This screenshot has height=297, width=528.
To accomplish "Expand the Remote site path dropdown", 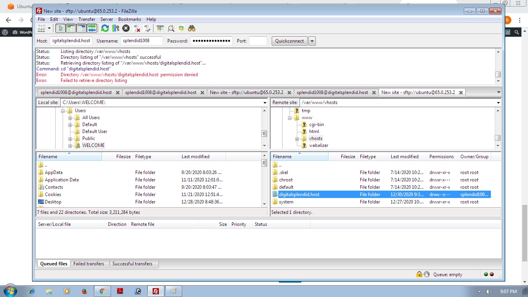I will point(498,103).
